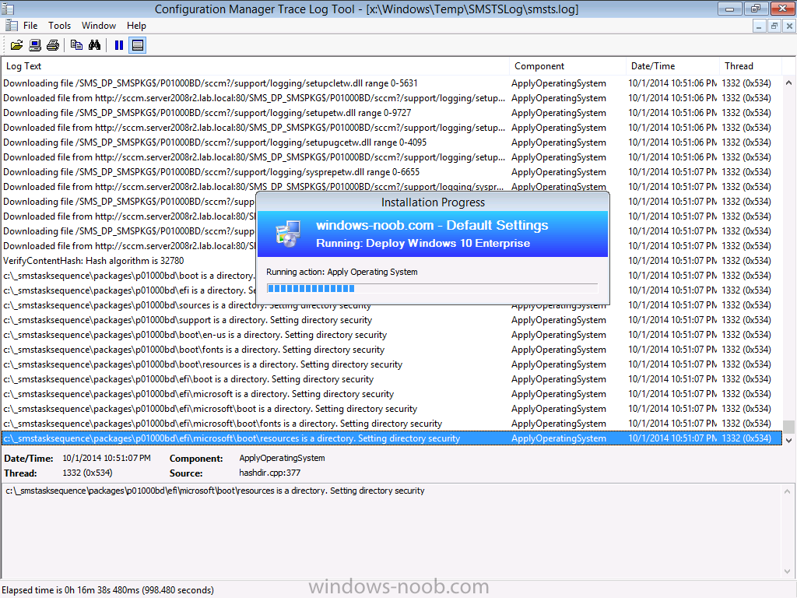
Task: Open the Tools menu
Action: (59, 26)
